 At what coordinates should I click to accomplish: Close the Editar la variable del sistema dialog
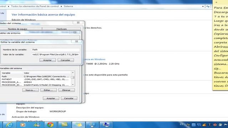point(77,42)
